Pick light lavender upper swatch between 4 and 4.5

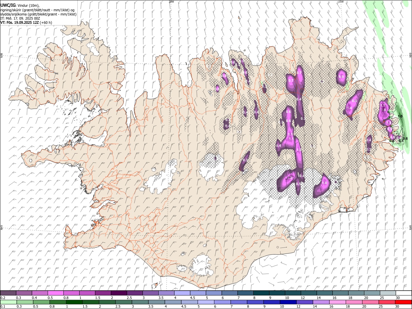(x=182, y=293)
